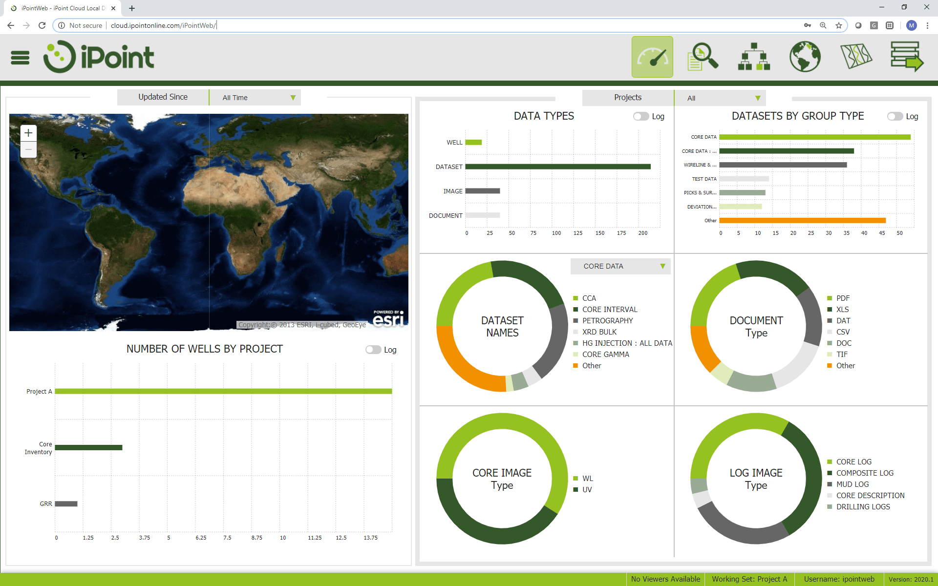Screen dimensions: 938x586
Task: Click the Working Set: Project A status
Action: pos(749,579)
